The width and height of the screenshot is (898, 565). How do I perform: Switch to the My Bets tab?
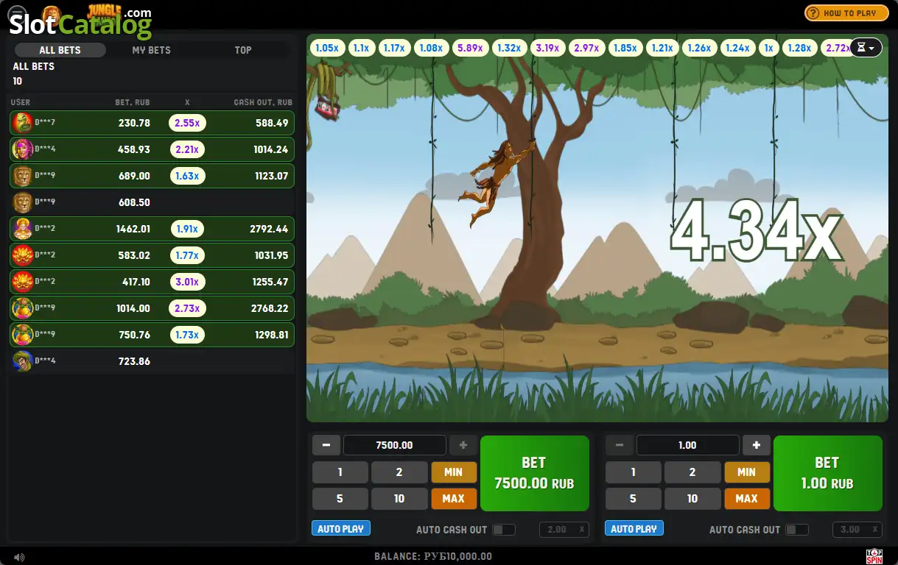[151, 50]
